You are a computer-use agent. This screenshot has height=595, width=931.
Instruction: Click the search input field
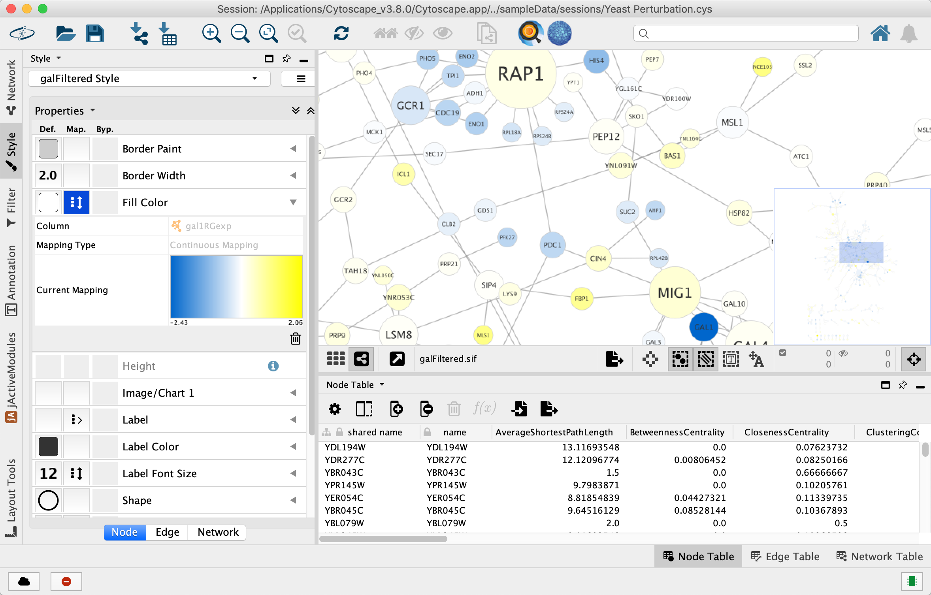(746, 34)
